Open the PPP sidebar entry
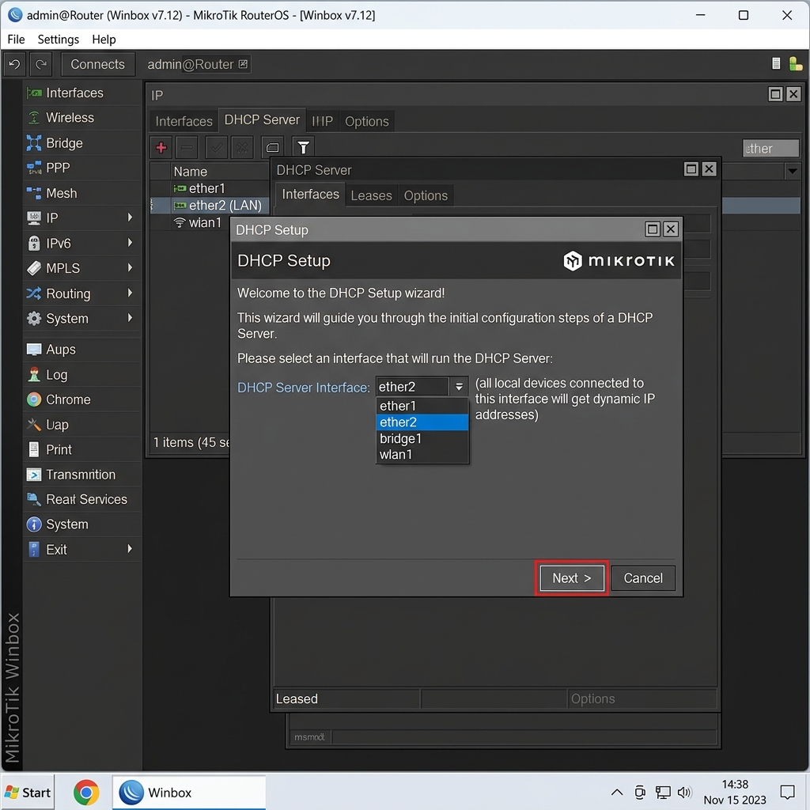This screenshot has width=810, height=810. click(81, 168)
